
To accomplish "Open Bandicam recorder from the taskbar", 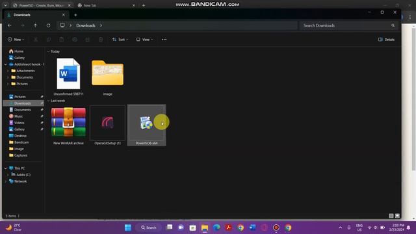I will 276,227.
